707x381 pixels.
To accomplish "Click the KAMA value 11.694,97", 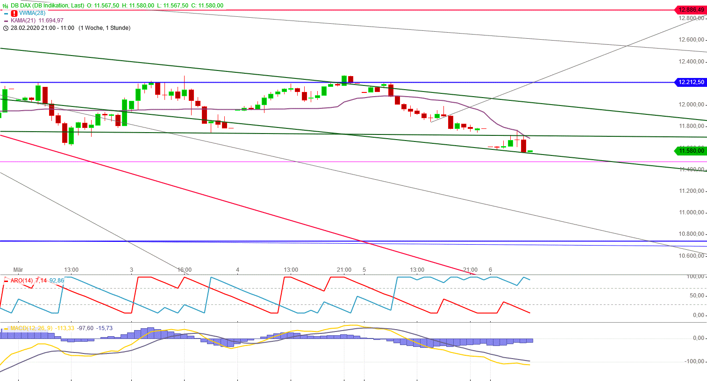I will coord(51,21).
